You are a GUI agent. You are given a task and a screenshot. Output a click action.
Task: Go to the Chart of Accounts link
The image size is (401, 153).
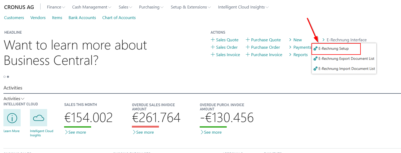[x=119, y=18]
